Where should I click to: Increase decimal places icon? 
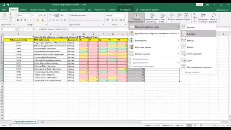click(x=121, y=20)
